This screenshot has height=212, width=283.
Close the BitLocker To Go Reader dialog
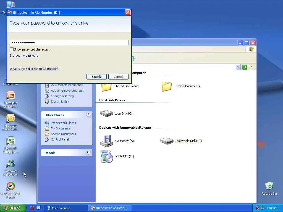click(x=128, y=12)
